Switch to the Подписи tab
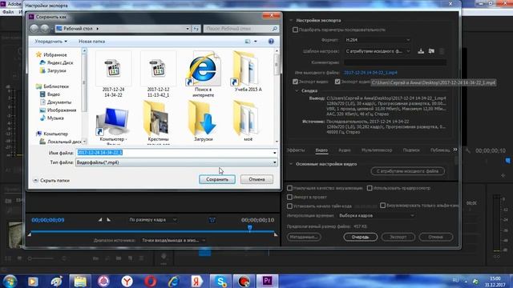 (x=411, y=150)
